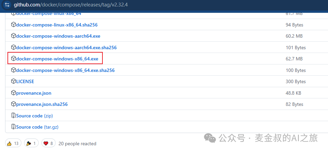Screen dimensions: 328x151
Task: Click the zip file icon beside Source code (zip)
Action: [14, 116]
